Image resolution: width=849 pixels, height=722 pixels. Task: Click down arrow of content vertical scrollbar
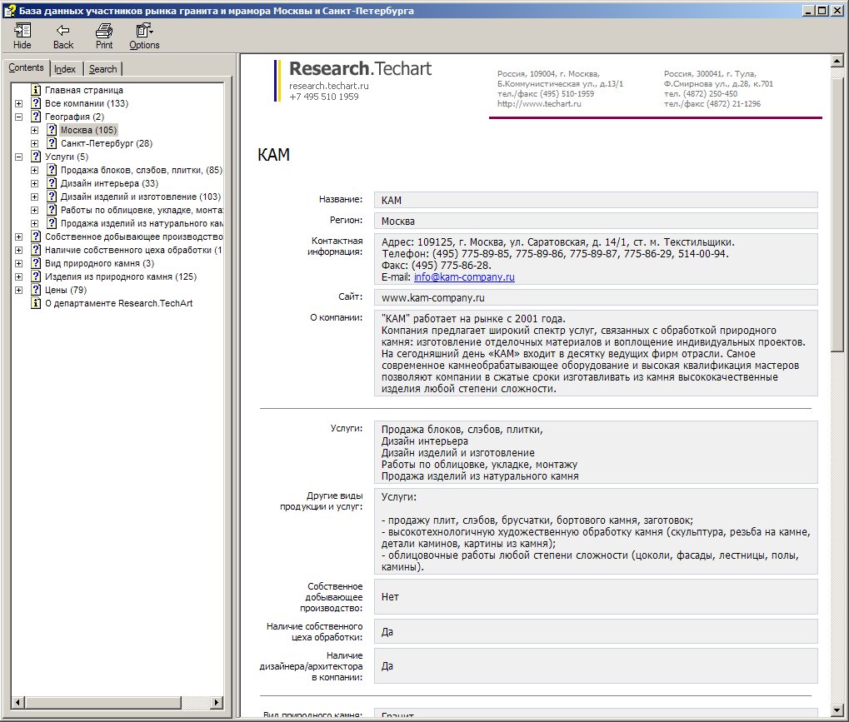(837, 710)
